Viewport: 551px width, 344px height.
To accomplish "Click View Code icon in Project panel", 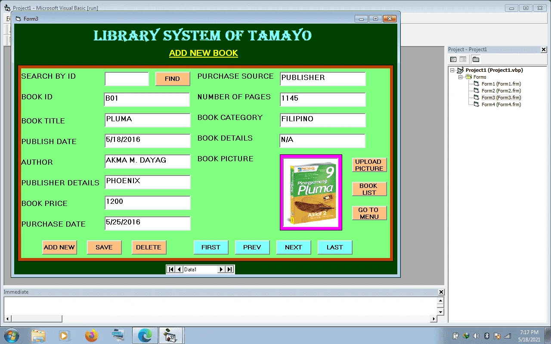I will [453, 59].
